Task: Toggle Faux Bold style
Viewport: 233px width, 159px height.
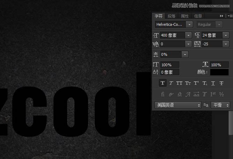Action: 162,83
